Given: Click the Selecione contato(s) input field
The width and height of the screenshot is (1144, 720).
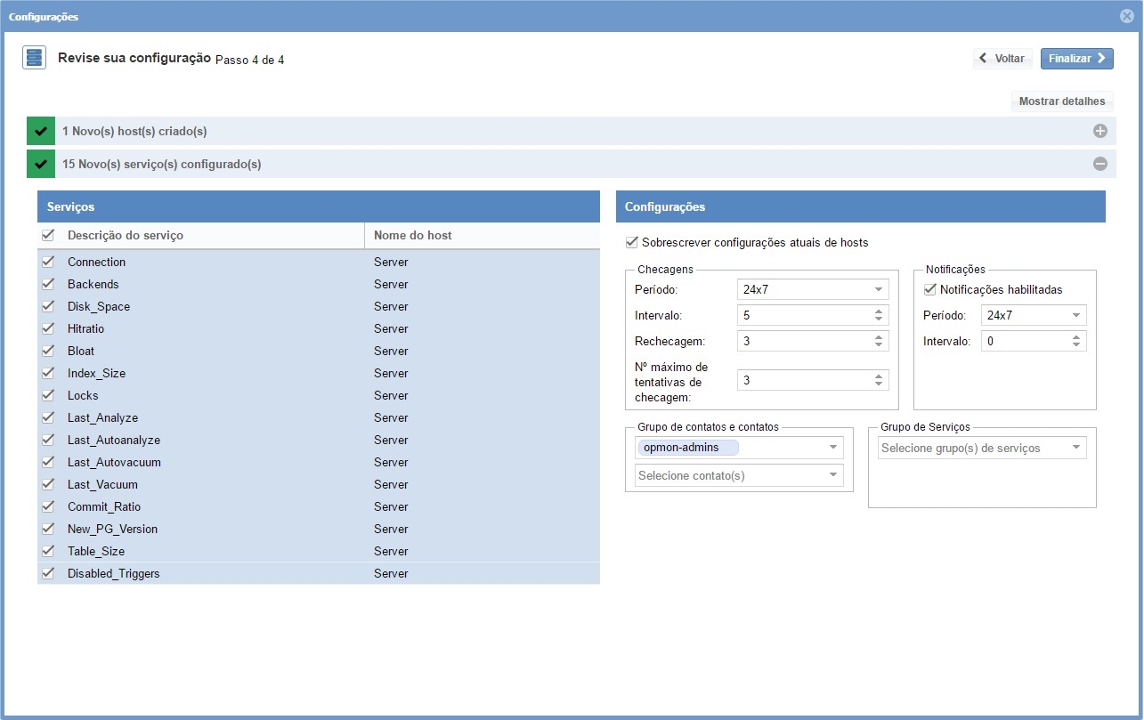Looking at the screenshot, I should click(730, 475).
